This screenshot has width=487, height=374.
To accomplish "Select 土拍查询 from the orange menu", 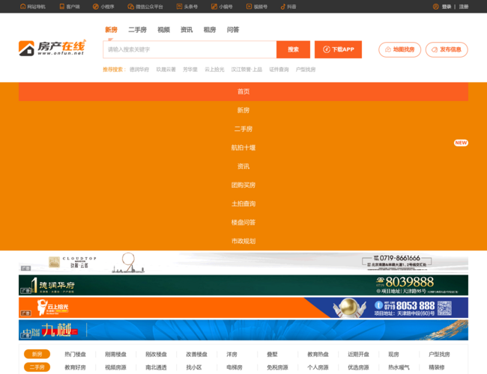I will (243, 203).
